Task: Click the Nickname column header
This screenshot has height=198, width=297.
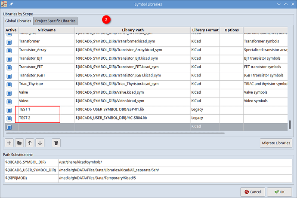Action: point(46,30)
